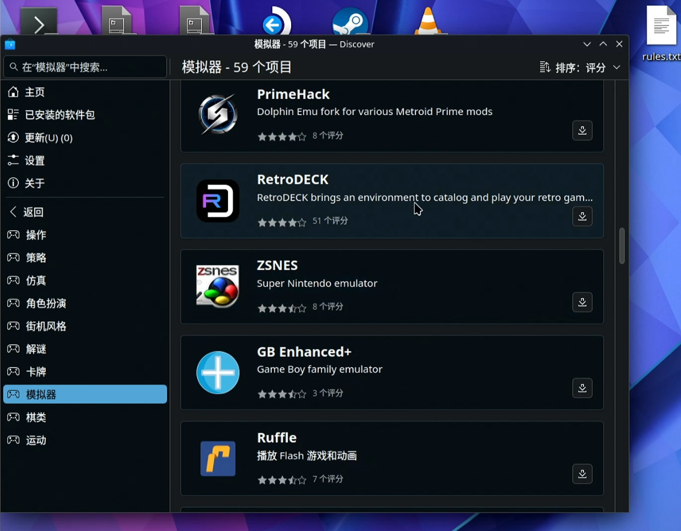The image size is (681, 531).
Task: Click the Discover app icon in title bar
Action: [10, 44]
